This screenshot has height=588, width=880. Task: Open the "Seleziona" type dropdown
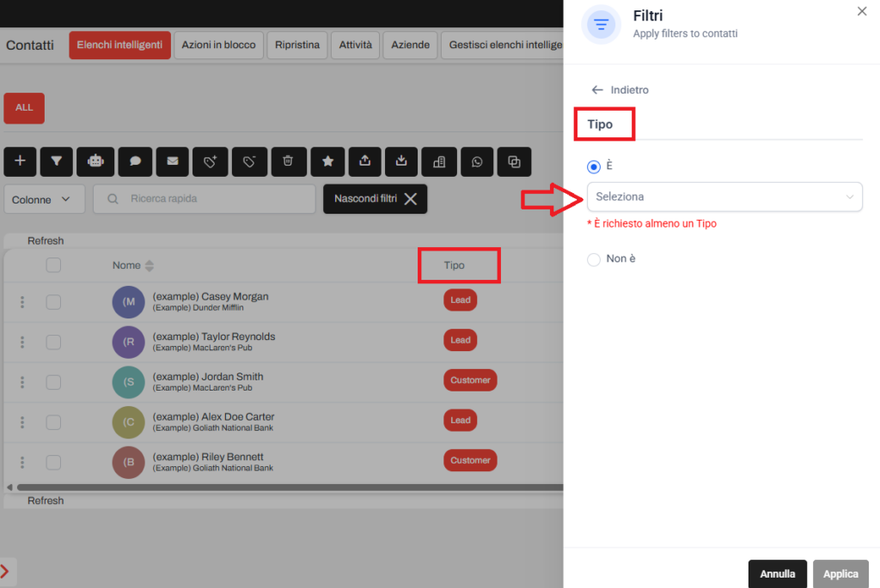click(724, 197)
